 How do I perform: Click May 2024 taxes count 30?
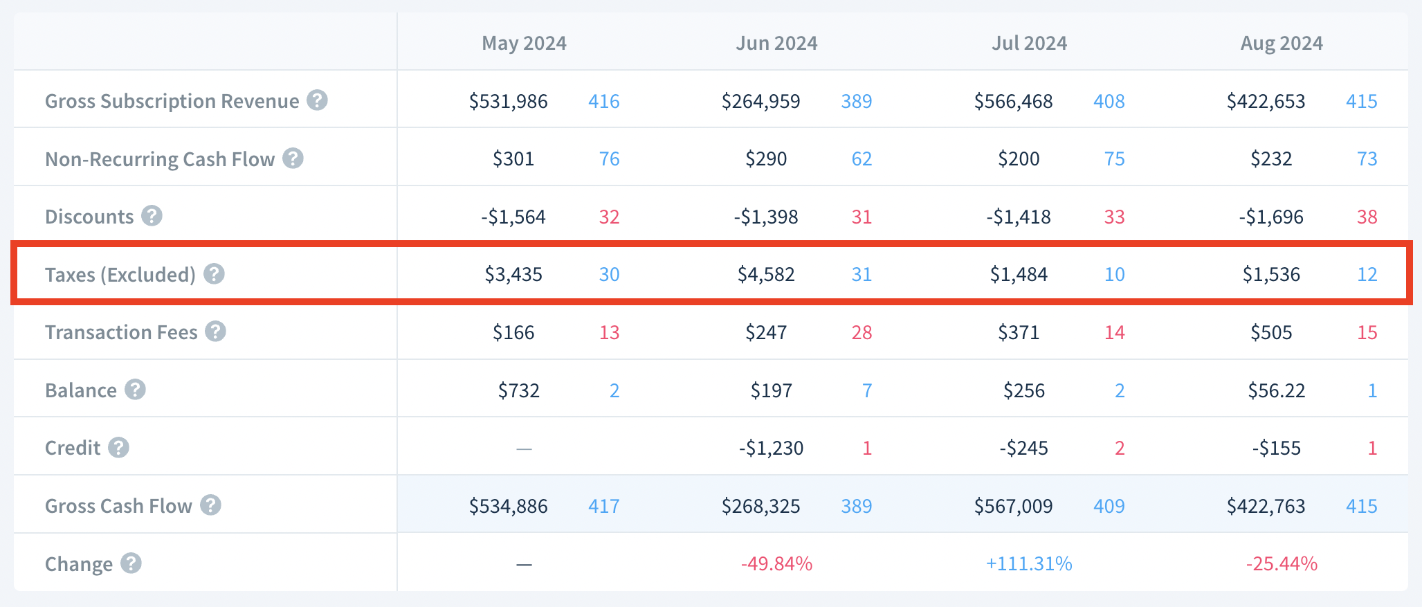(609, 275)
